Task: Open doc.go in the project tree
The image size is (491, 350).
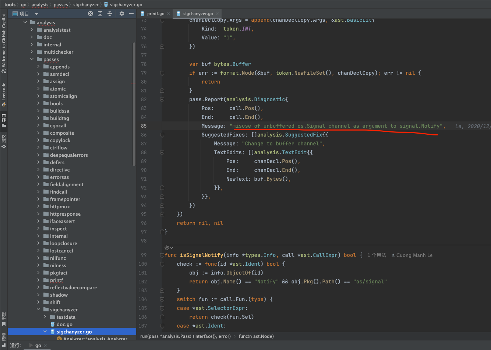Action: pyautogui.click(x=64, y=324)
